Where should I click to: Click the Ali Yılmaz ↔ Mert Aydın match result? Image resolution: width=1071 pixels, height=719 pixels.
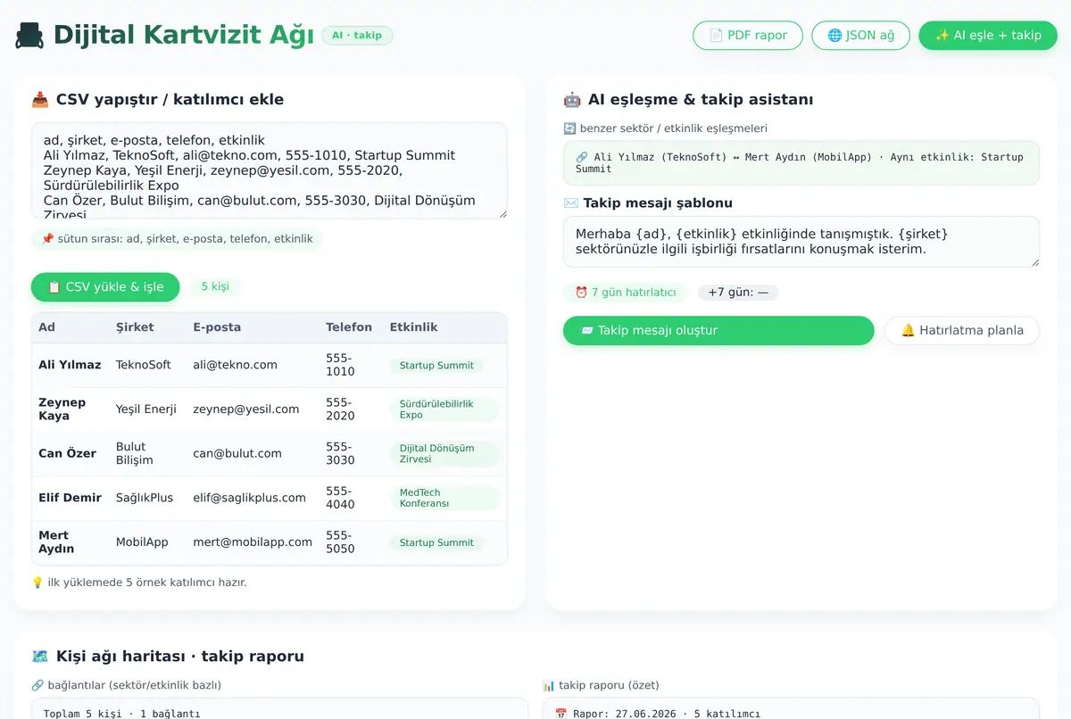[x=801, y=163]
